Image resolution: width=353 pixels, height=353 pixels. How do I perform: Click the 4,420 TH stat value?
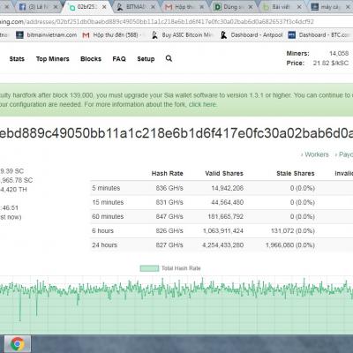[13, 190]
